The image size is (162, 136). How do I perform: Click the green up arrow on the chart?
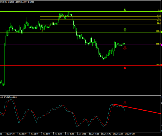click(125, 29)
